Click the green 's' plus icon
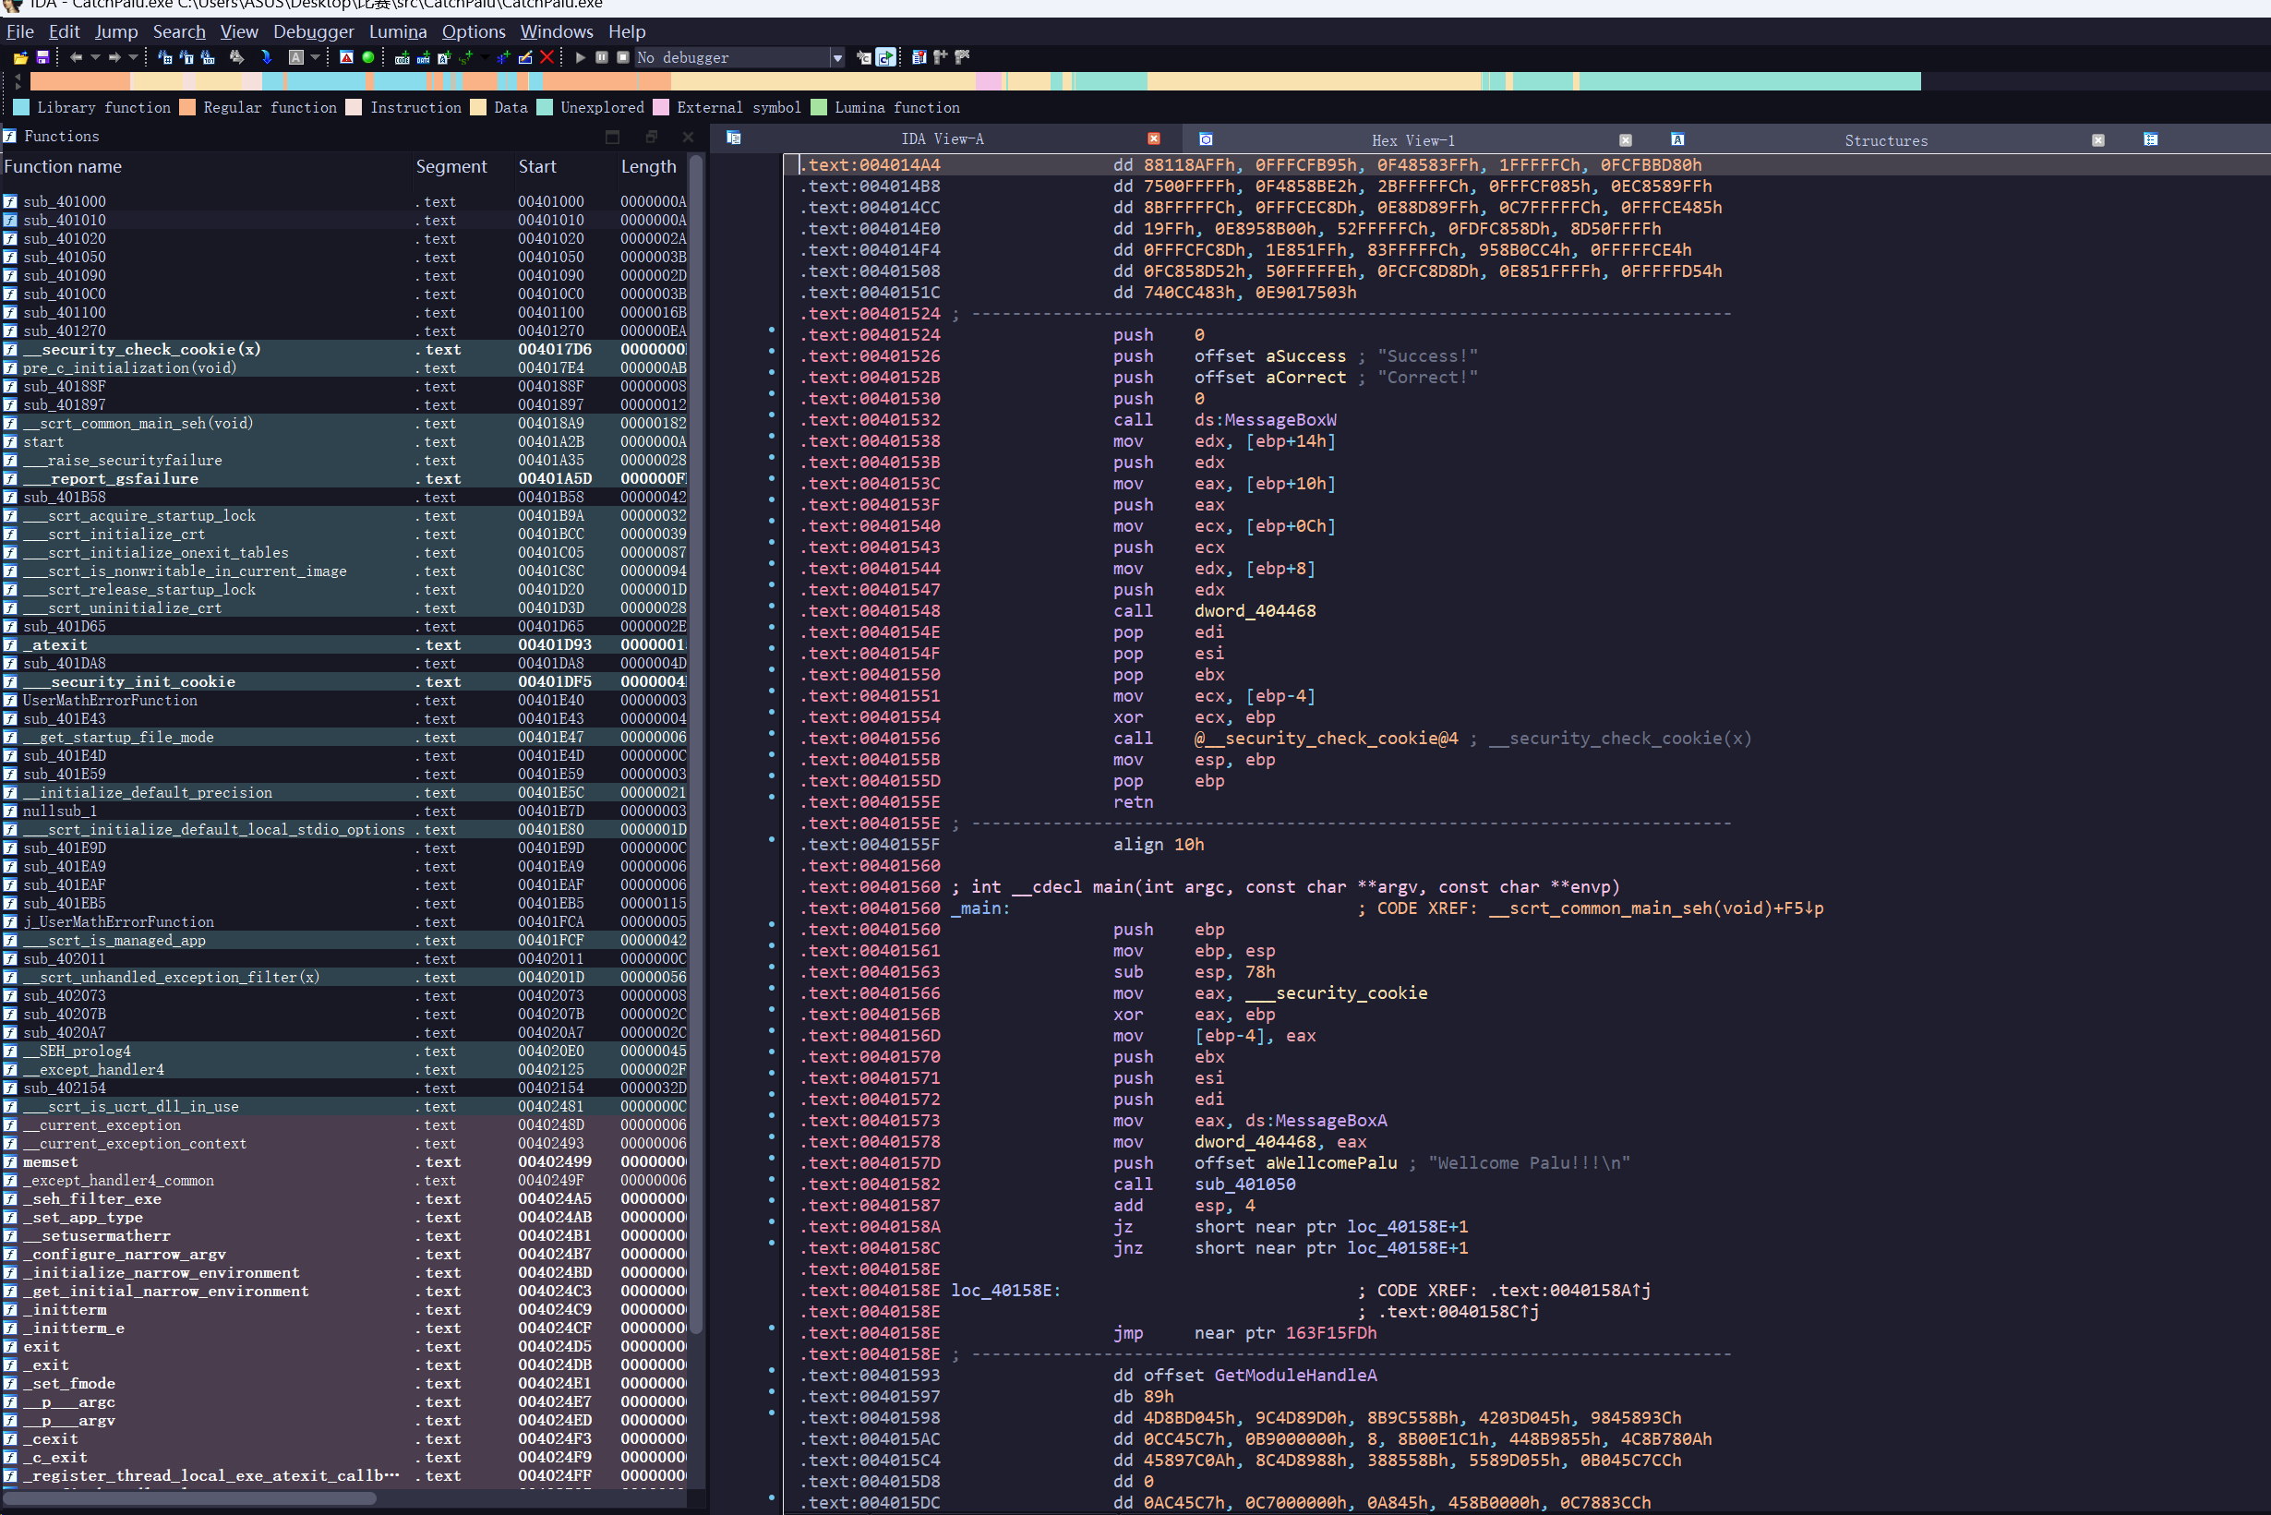Viewport: 2271px width, 1515px height. (x=465, y=58)
